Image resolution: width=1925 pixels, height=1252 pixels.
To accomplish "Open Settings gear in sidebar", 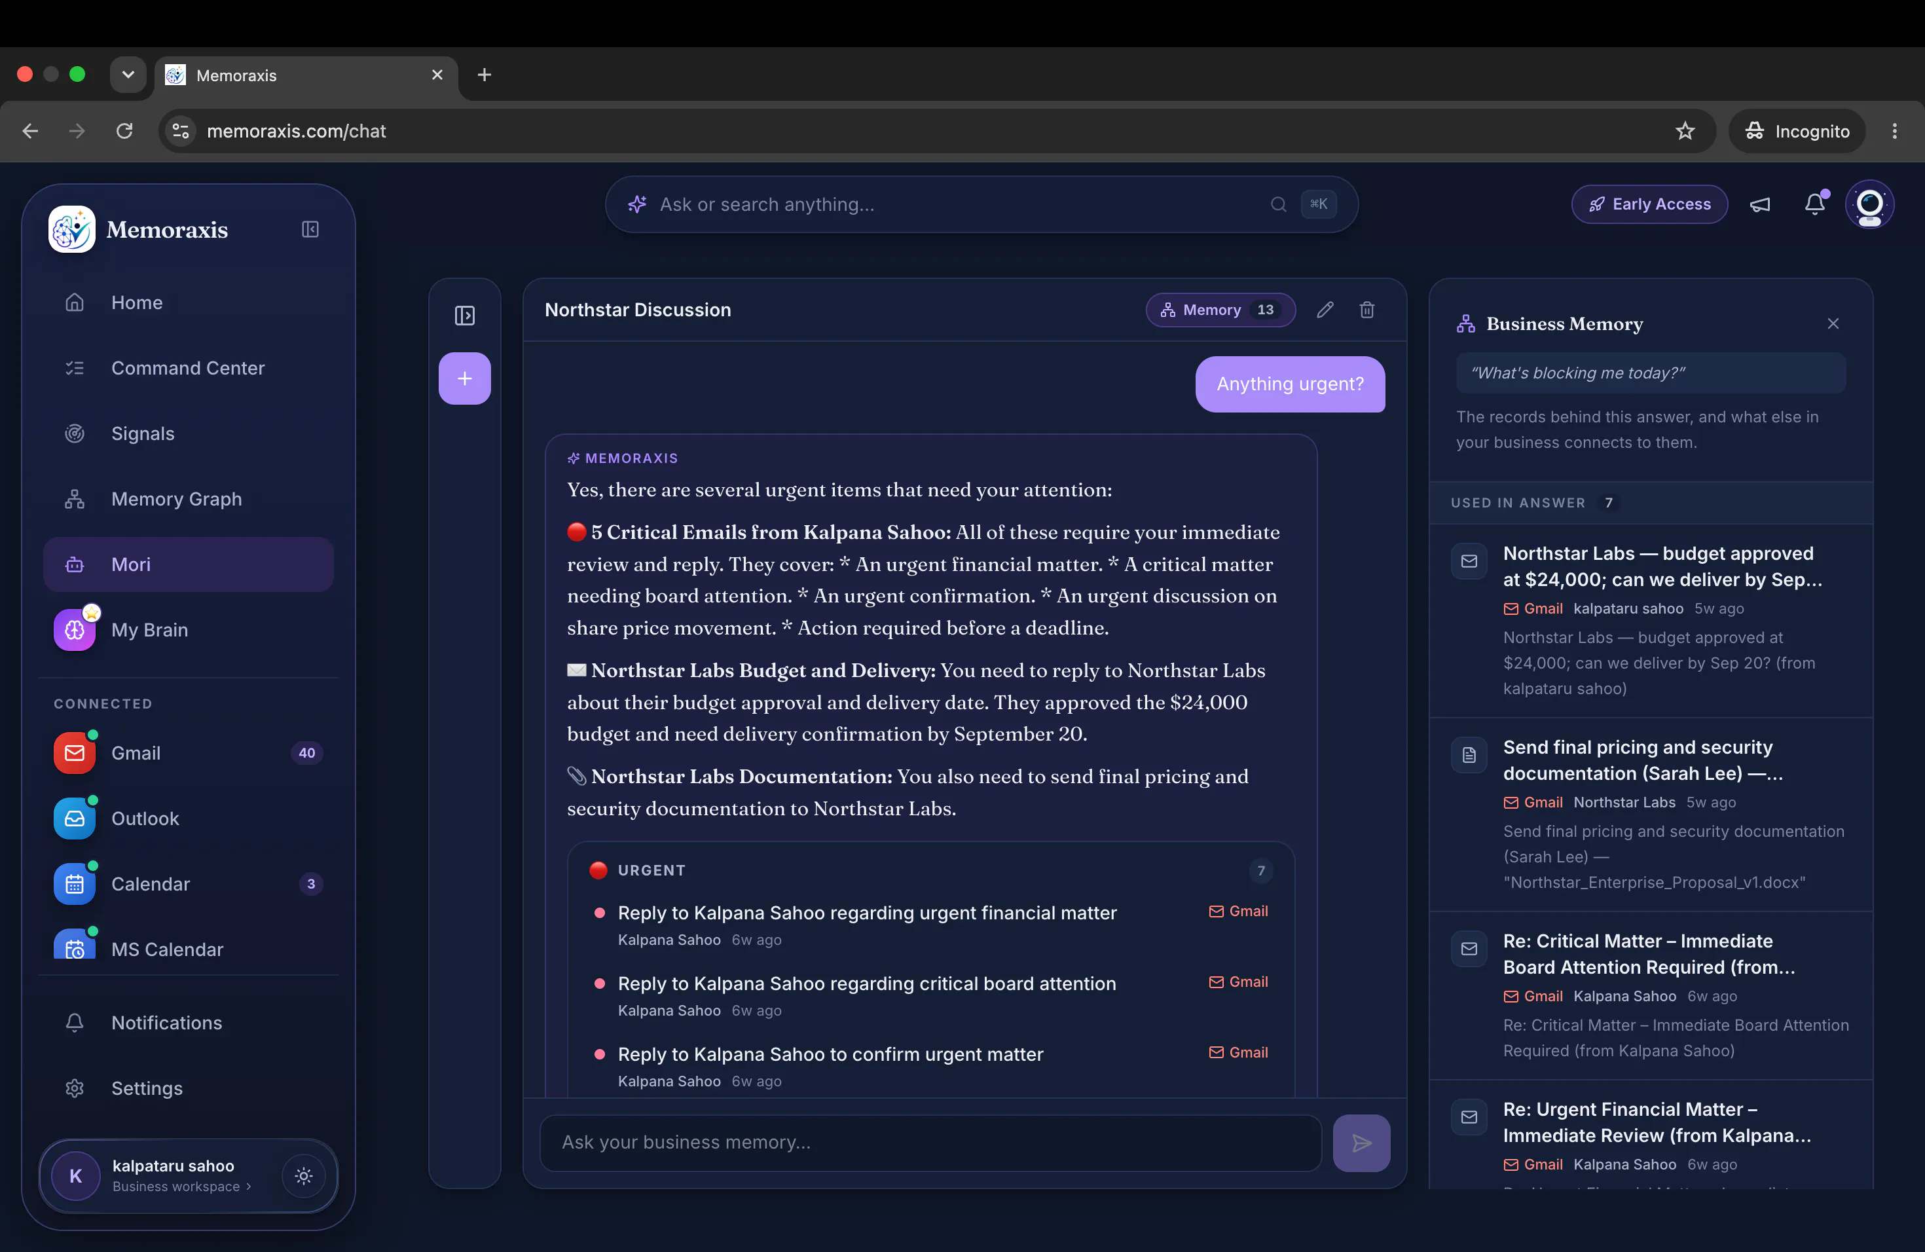I will click(x=75, y=1089).
